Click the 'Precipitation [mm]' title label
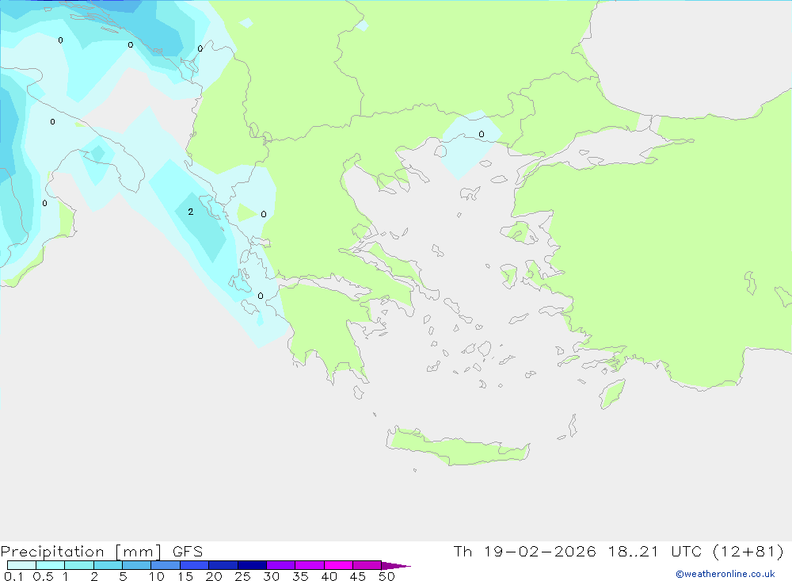The image size is (792, 581). (81, 552)
